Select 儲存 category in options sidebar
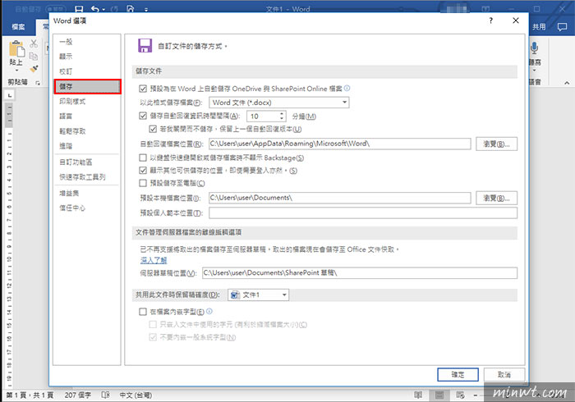Screen dimensions: 575x402 pyautogui.click(x=87, y=86)
